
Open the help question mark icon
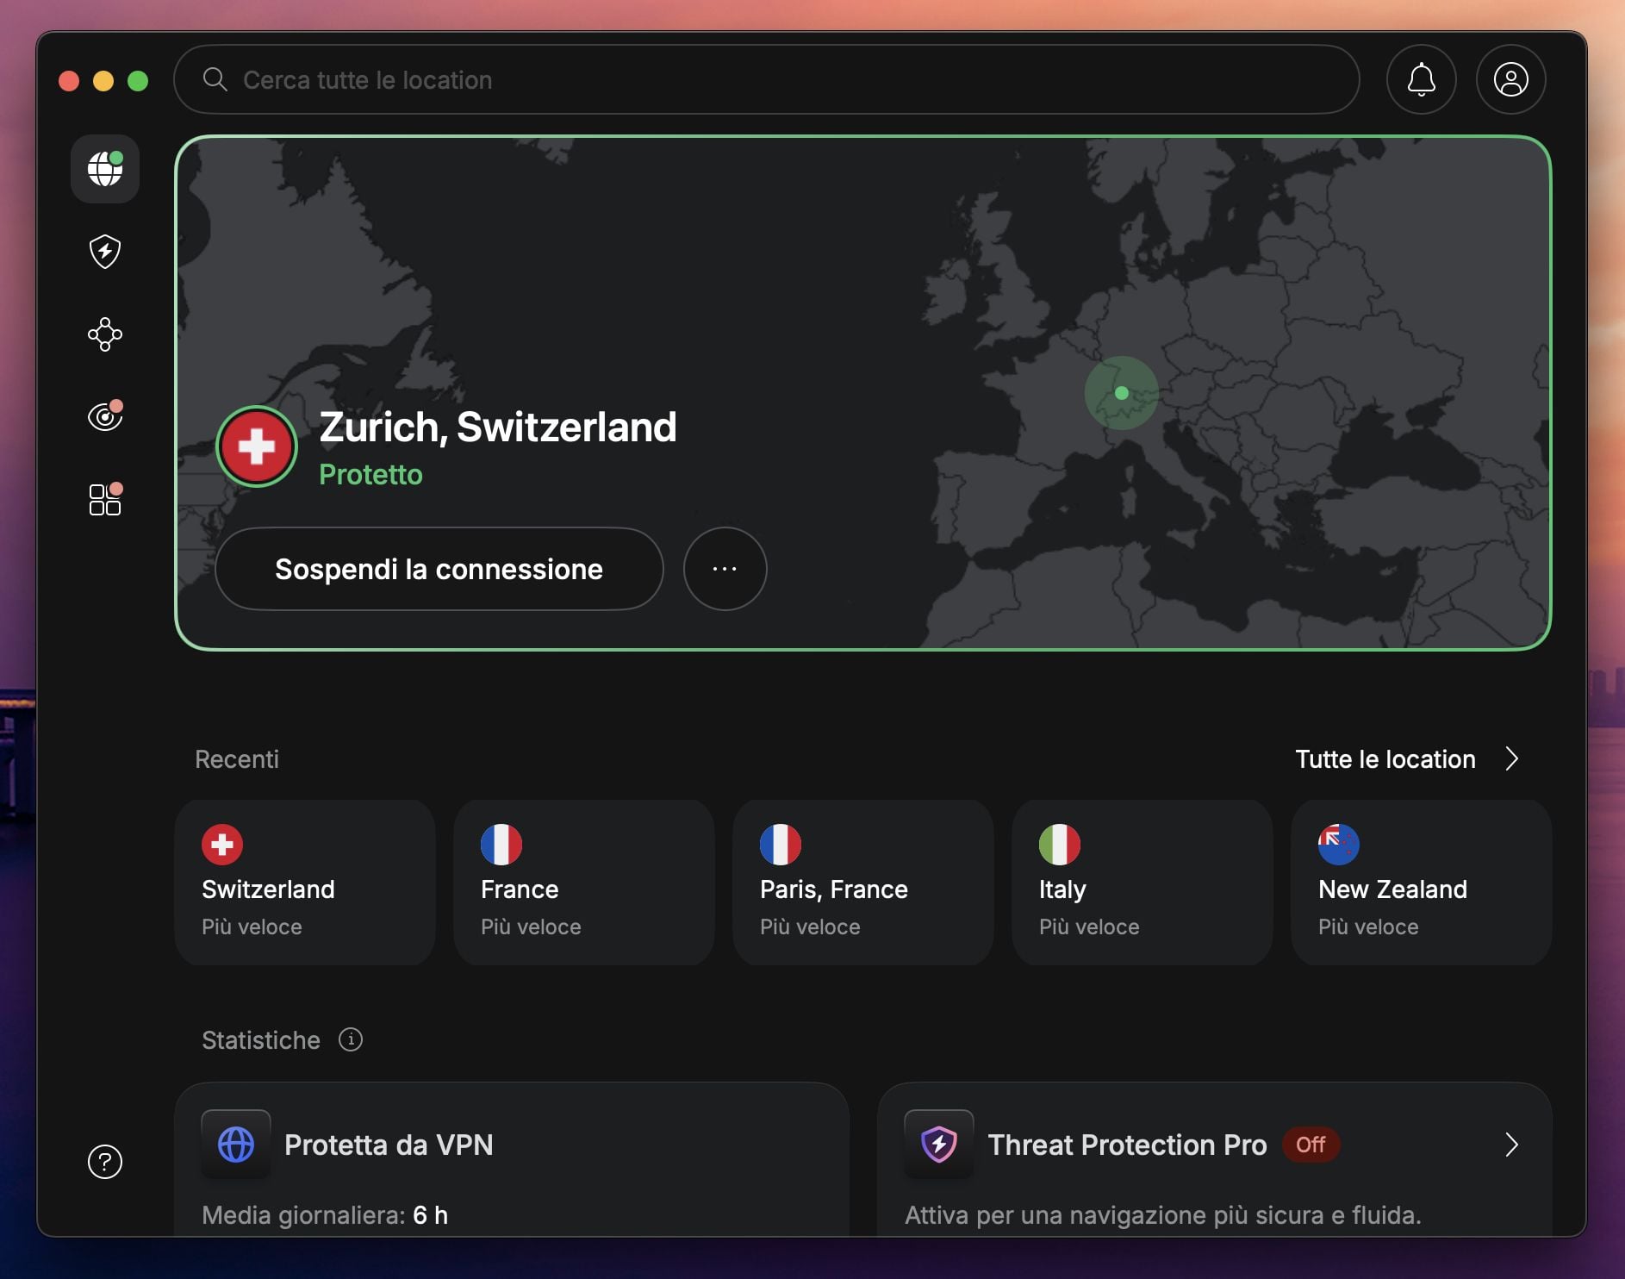(105, 1162)
